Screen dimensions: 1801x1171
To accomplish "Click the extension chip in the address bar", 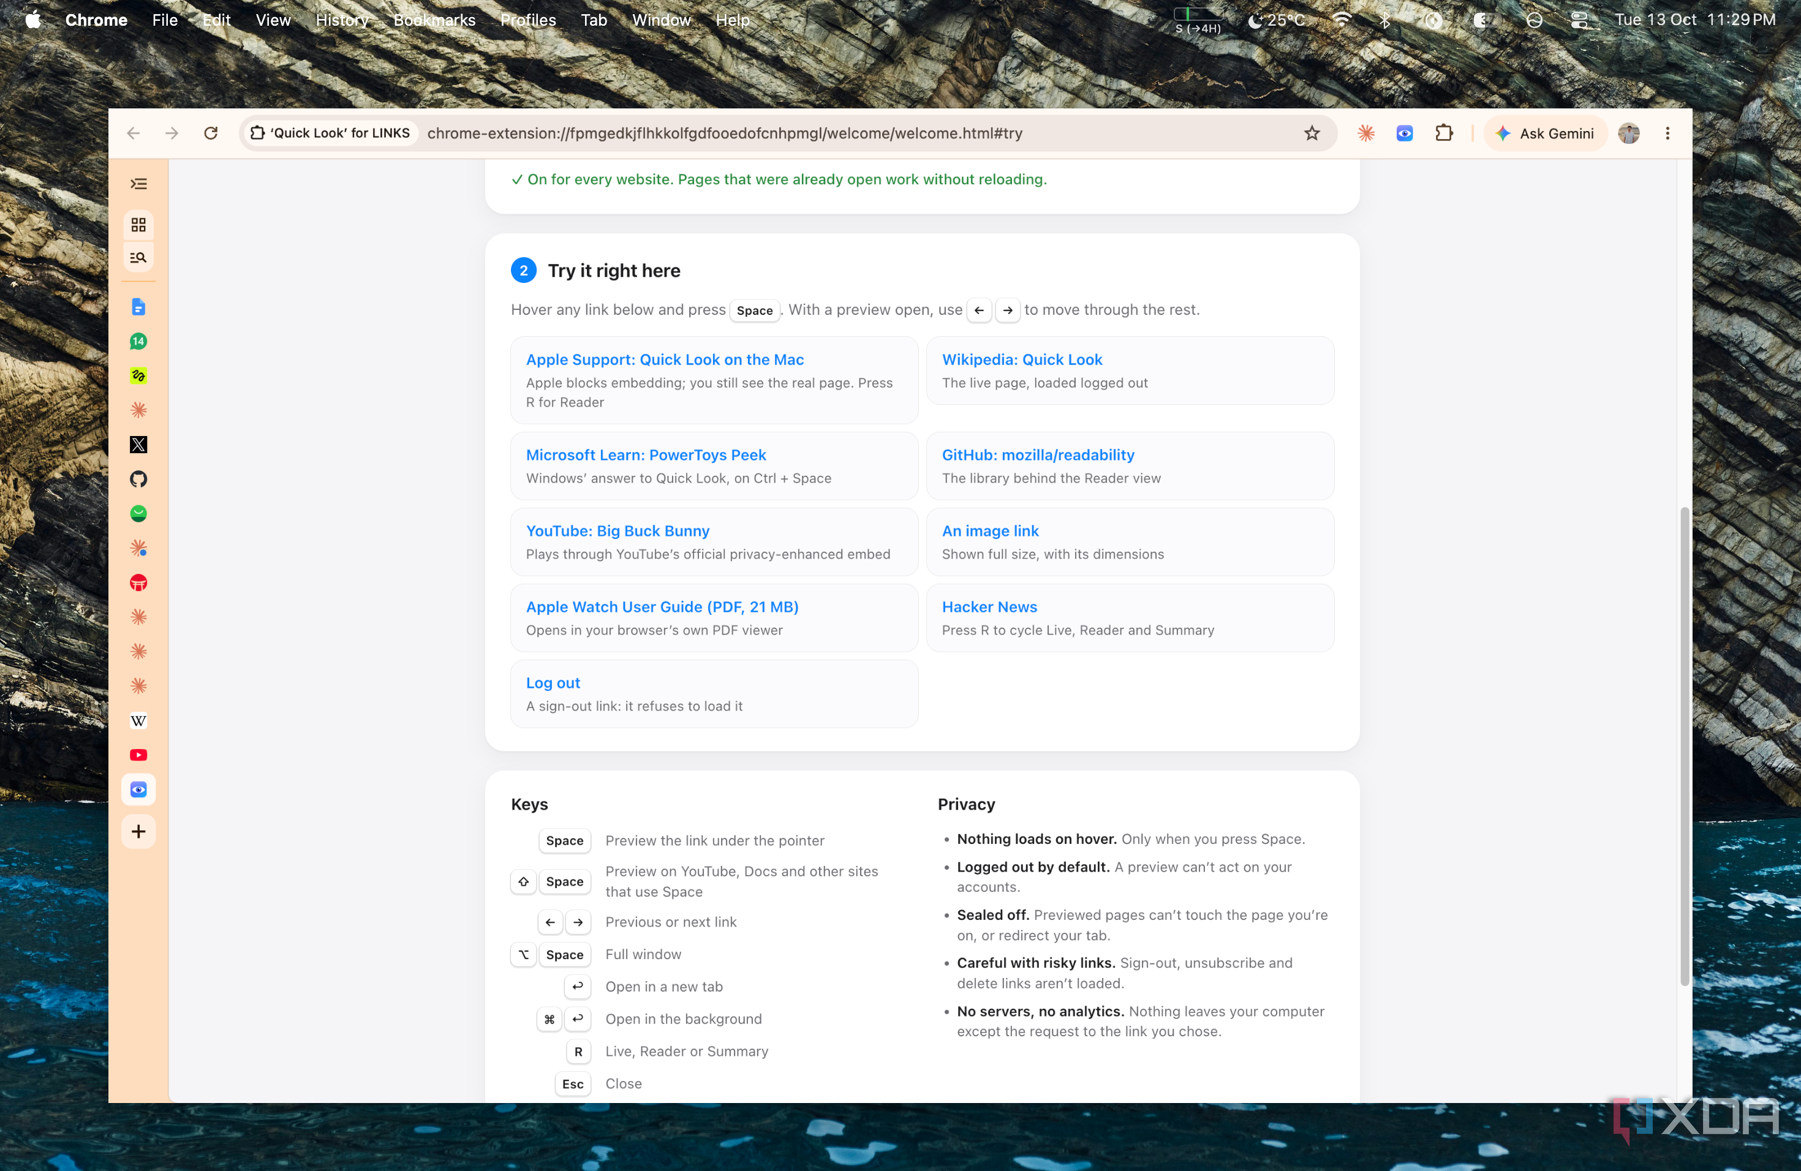I will point(331,133).
